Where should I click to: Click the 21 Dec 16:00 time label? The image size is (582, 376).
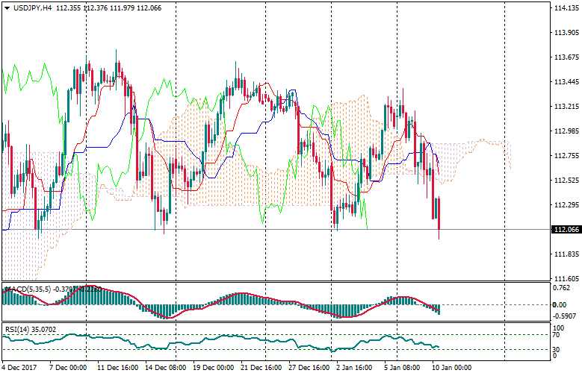click(261, 368)
